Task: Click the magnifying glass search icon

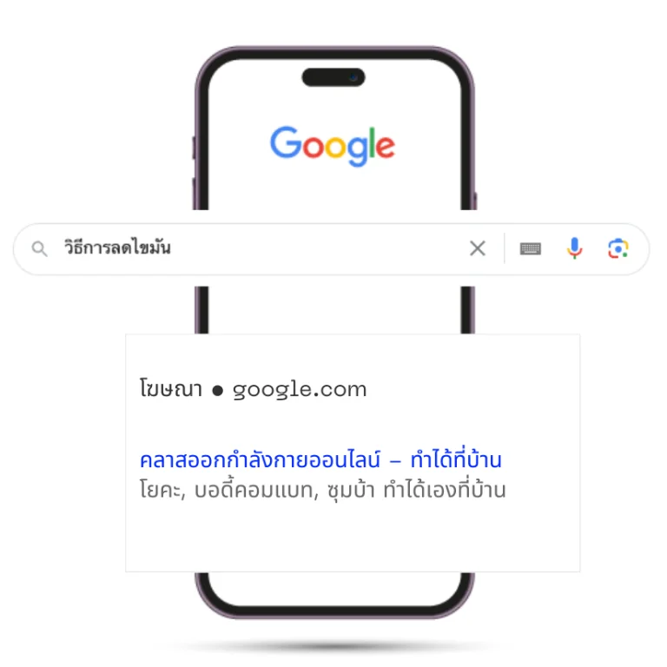Action: pyautogui.click(x=40, y=249)
